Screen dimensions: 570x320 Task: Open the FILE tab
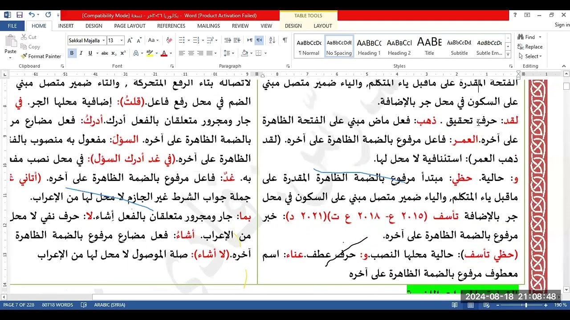point(12,26)
